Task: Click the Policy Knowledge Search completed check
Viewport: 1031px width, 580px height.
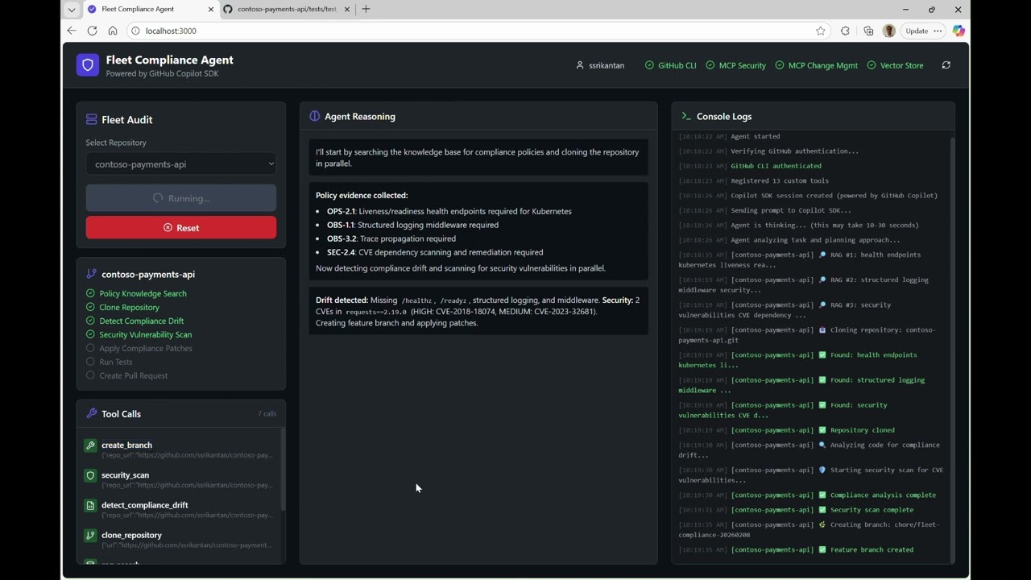Action: pyautogui.click(x=90, y=293)
